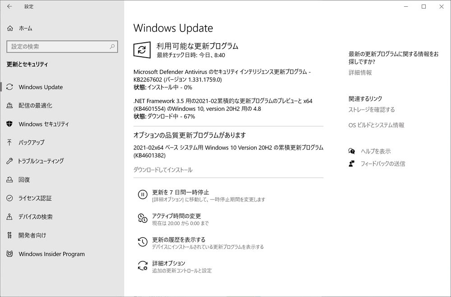Click ダウンロードしてインストール for KB4601382
451x297 pixels.
pyautogui.click(x=162, y=170)
